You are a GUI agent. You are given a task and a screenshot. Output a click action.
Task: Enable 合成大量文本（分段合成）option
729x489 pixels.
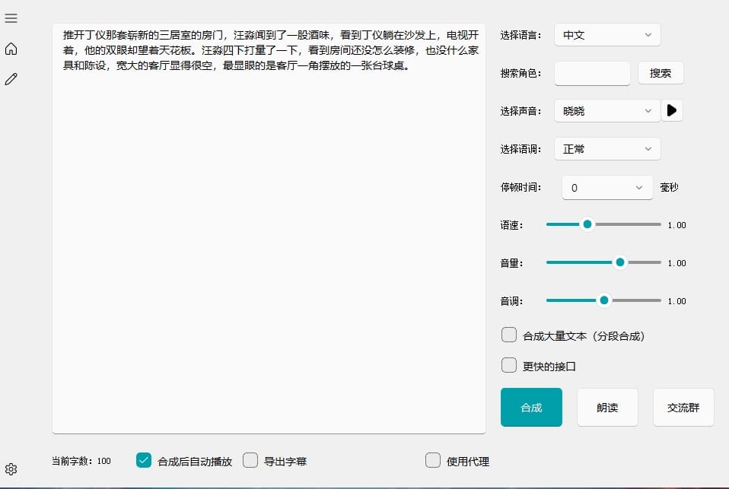pyautogui.click(x=508, y=334)
